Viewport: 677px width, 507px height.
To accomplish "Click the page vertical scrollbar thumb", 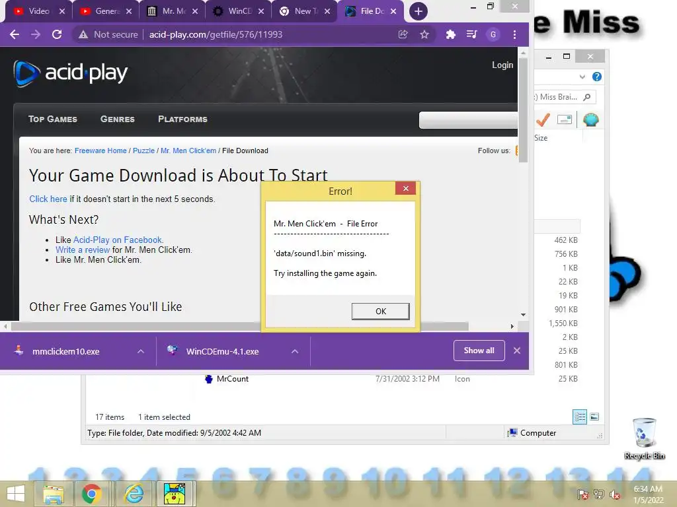I will [524, 110].
